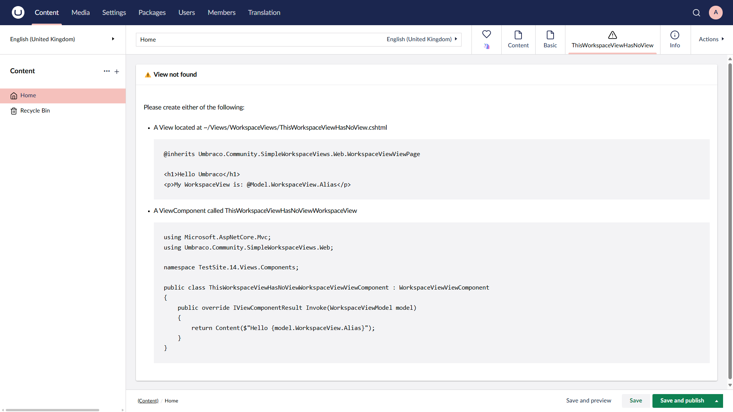Switch to the Settings section

tap(114, 12)
